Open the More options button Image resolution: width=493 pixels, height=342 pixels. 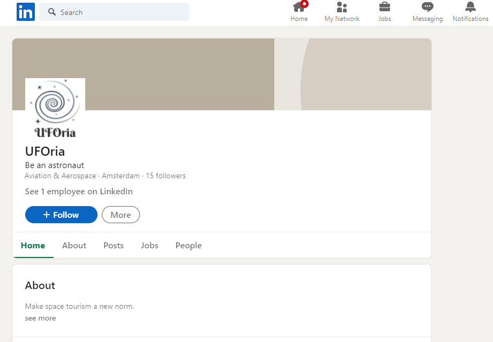click(x=121, y=215)
